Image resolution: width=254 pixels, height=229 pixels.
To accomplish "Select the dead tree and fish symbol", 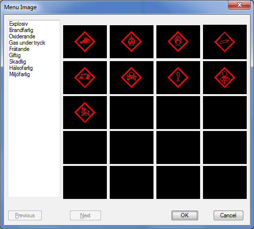I will click(85, 113).
